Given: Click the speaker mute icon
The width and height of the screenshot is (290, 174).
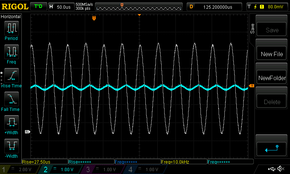Looking at the screenshot, I should point(280,169).
